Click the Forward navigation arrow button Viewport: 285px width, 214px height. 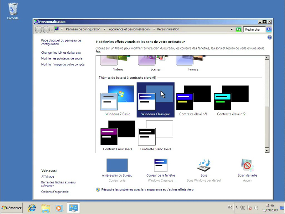point(46,30)
